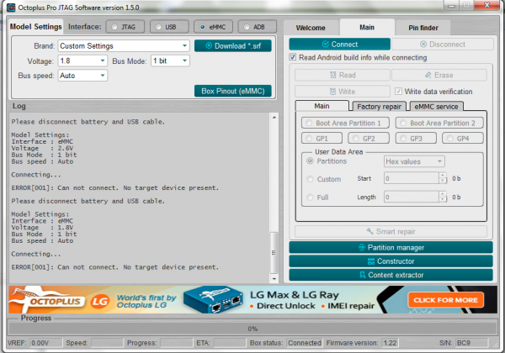Open the Constructor tool
The width and height of the screenshot is (505, 353).
tap(390, 261)
